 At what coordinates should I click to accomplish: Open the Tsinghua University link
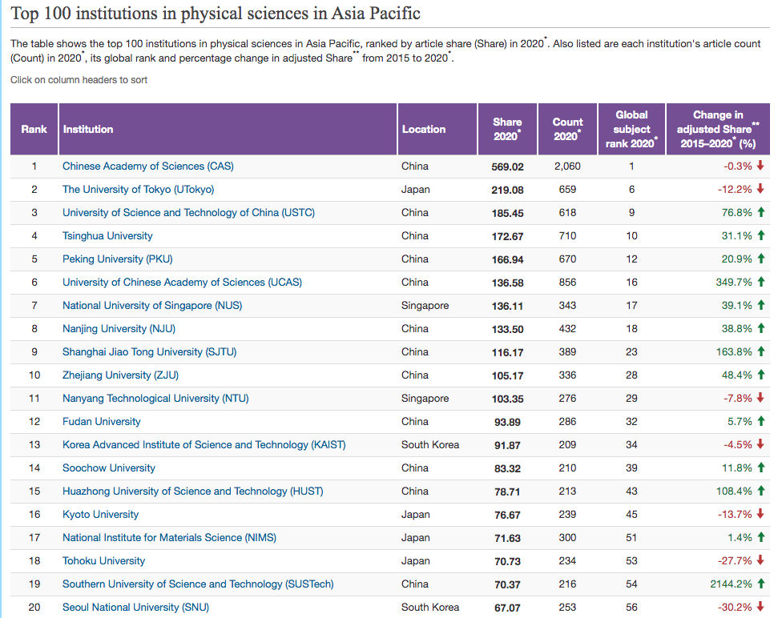[x=107, y=236]
